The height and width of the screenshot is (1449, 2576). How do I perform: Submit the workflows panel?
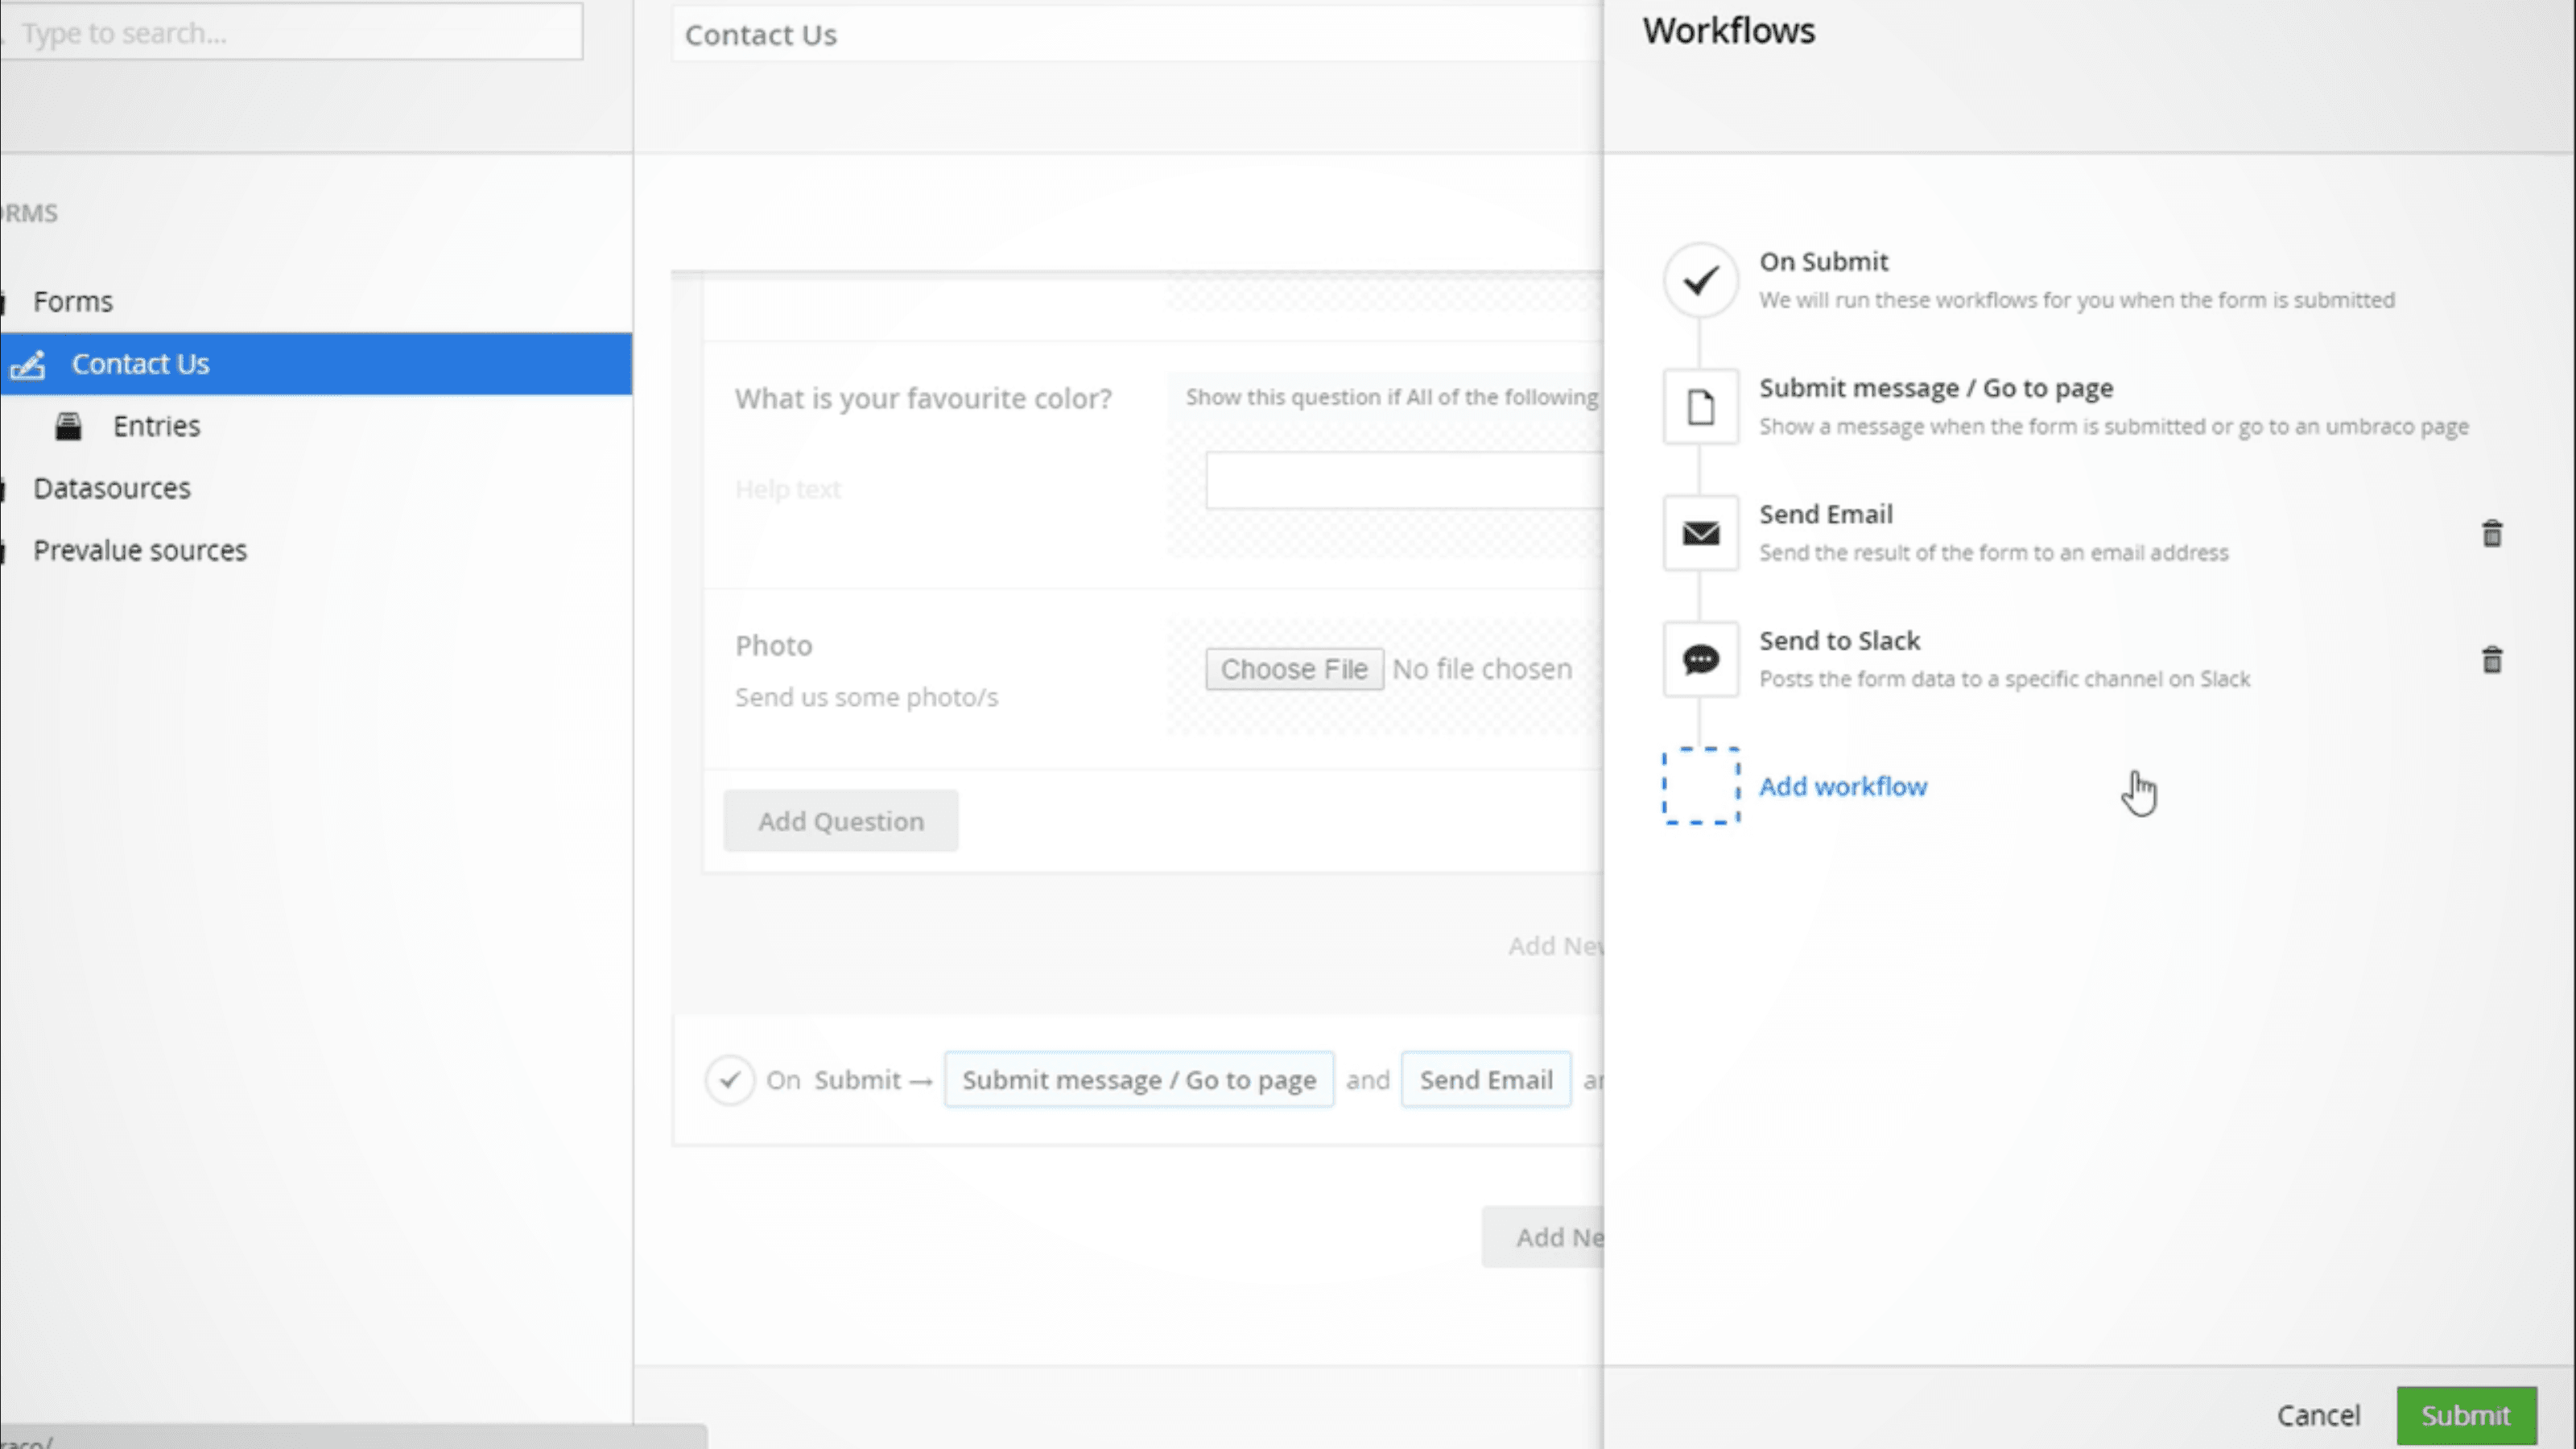[x=2466, y=1415]
